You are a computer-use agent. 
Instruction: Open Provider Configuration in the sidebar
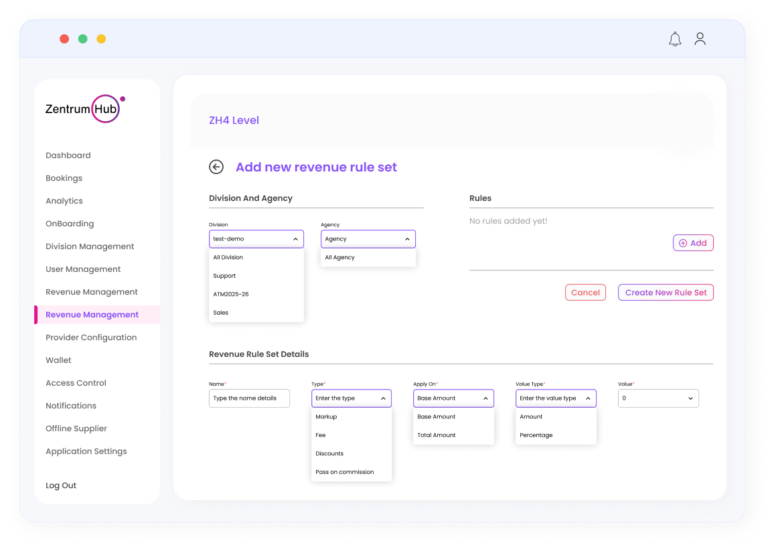91,337
